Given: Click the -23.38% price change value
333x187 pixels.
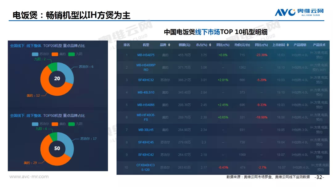Looking at the screenshot, I should click(261, 55).
